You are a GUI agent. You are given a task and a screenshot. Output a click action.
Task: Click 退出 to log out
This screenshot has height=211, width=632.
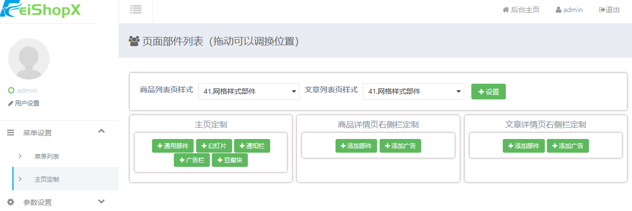(x=609, y=10)
